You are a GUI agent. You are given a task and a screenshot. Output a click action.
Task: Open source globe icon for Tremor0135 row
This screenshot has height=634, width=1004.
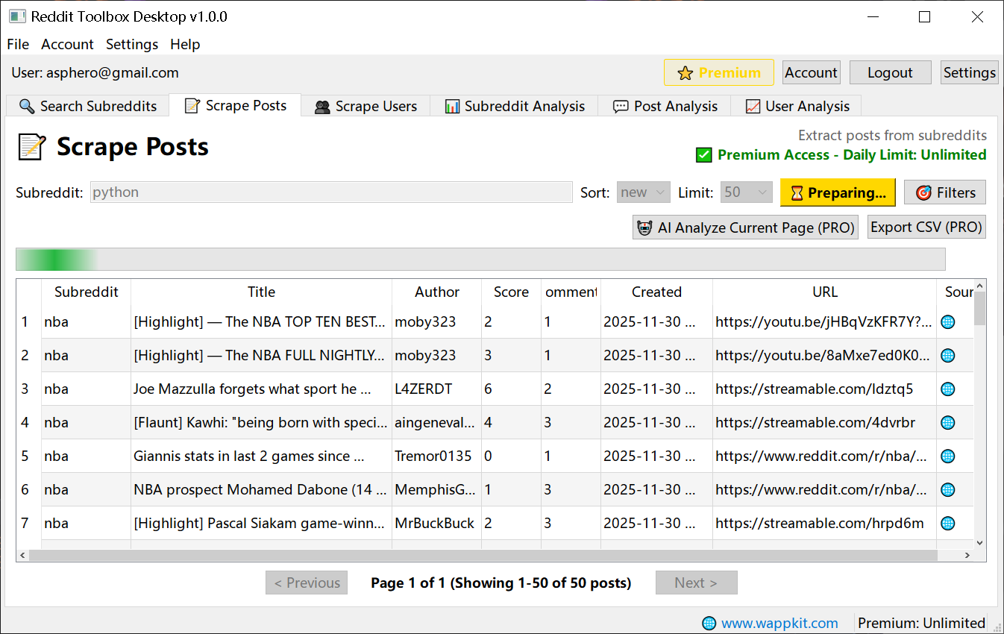[x=947, y=456]
